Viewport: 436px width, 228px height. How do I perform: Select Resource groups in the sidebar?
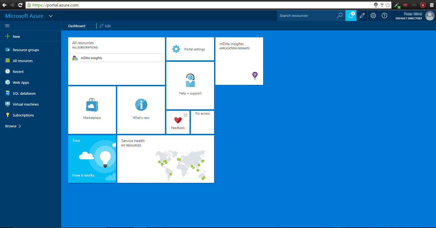(26, 50)
